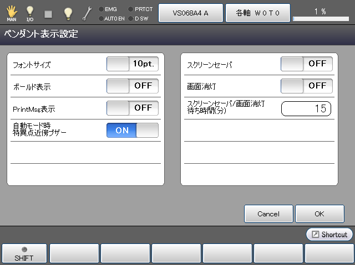355x265 pixels.
Task: Enable the ボールド表示 toggle
Action: [x=133, y=86]
